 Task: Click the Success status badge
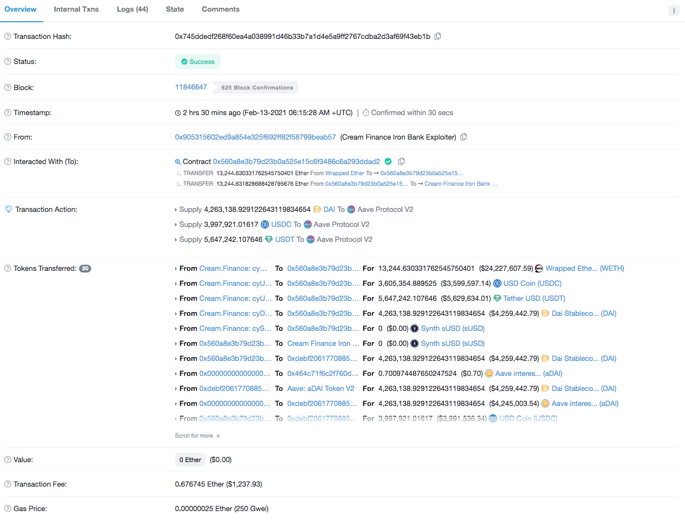[198, 62]
